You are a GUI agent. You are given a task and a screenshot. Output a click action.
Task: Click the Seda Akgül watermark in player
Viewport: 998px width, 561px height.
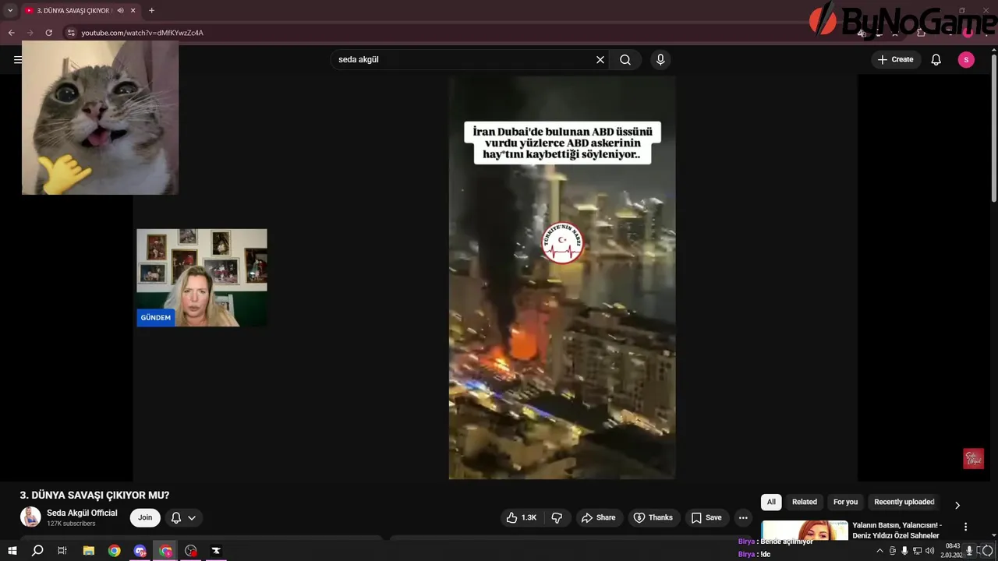[973, 458]
